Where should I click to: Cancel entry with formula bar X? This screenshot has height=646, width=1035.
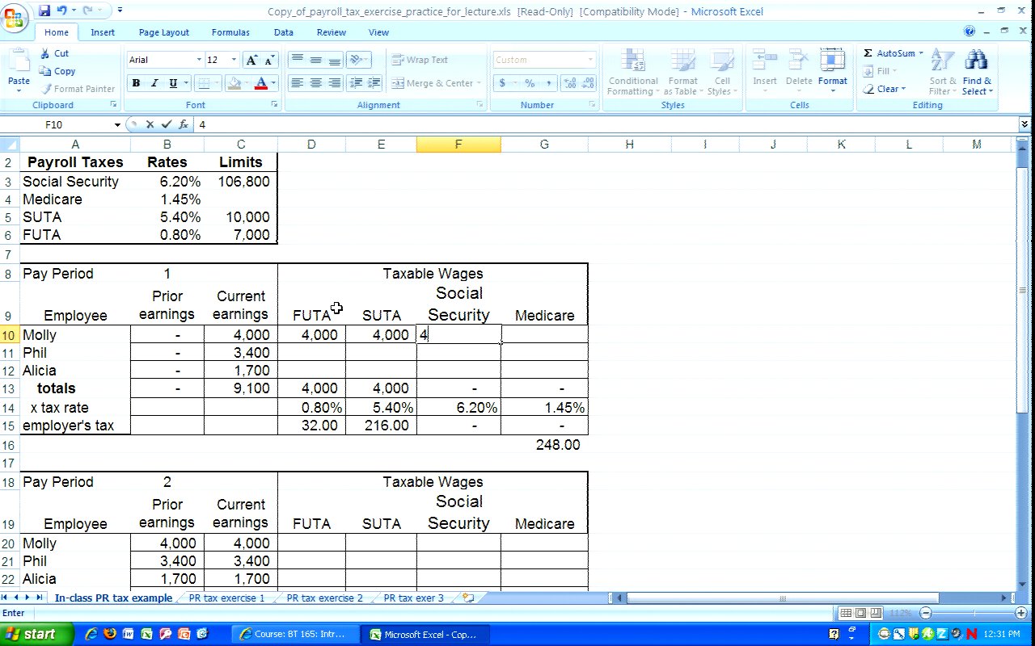coord(150,124)
